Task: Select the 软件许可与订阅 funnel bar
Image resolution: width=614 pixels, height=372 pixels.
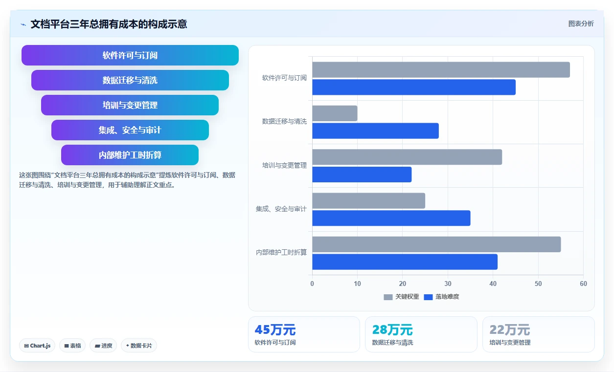Action: pos(130,55)
